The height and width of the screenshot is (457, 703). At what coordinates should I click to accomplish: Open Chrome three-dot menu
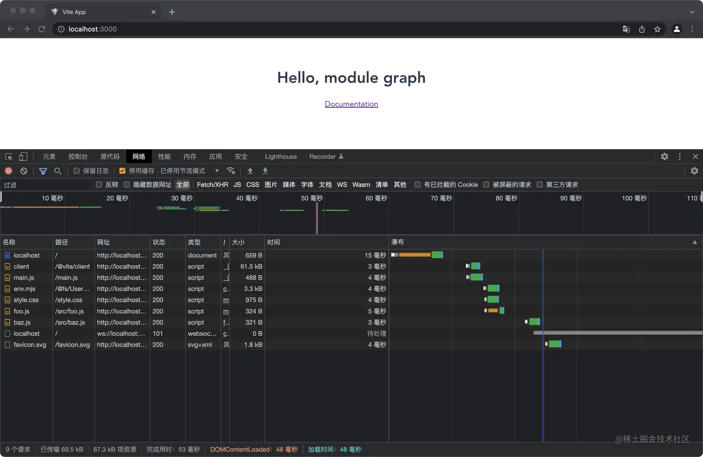click(x=692, y=29)
